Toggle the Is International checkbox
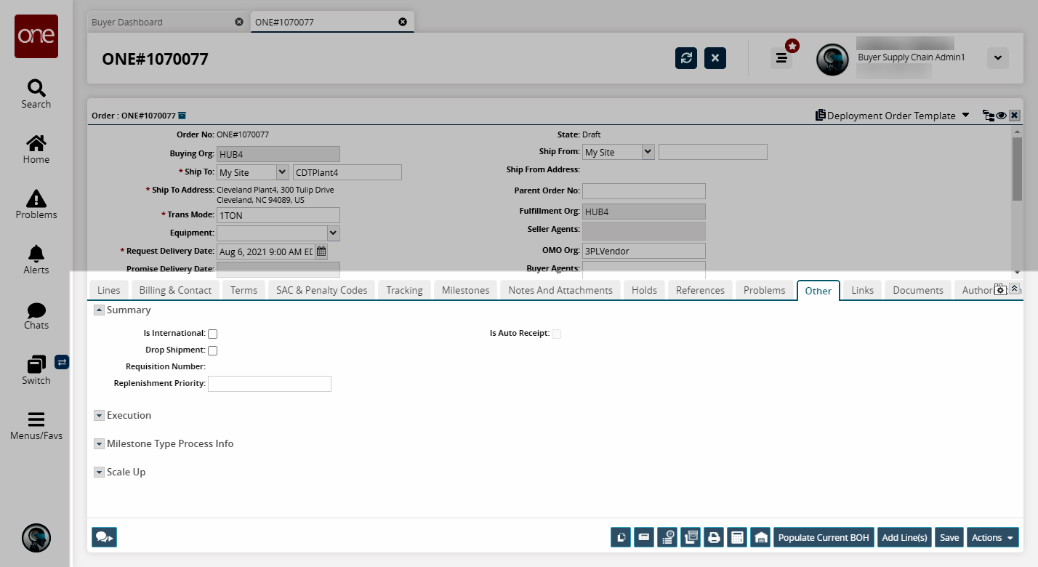Screen dimensions: 1038x567 (213, 334)
